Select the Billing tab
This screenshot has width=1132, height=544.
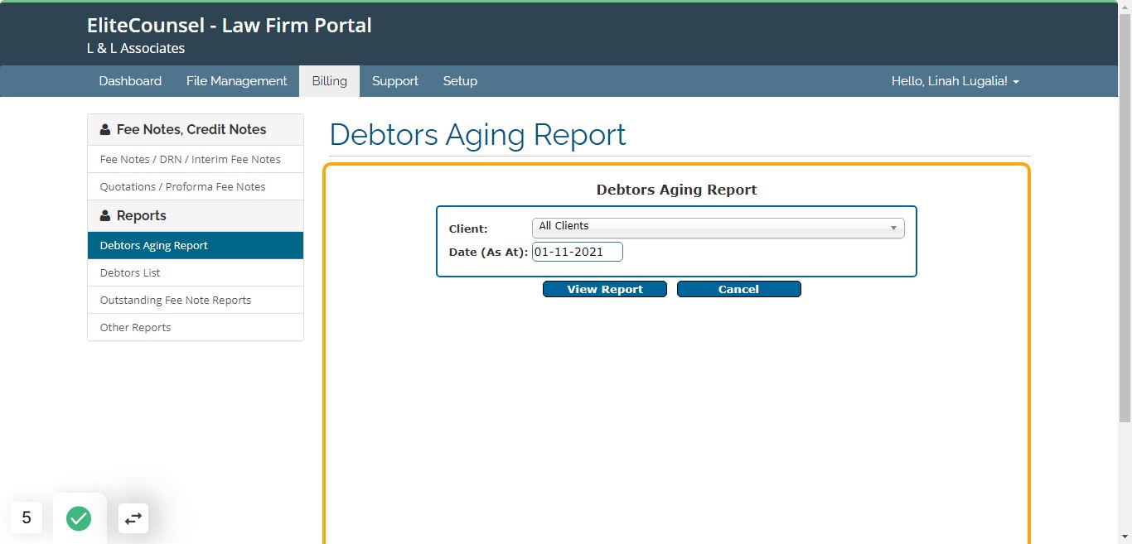point(330,81)
